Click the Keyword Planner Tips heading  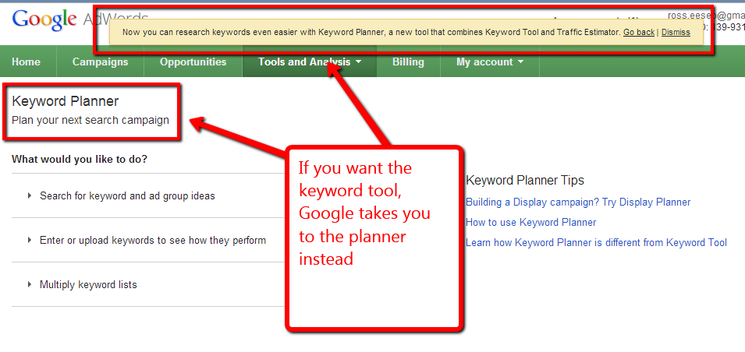click(x=525, y=180)
